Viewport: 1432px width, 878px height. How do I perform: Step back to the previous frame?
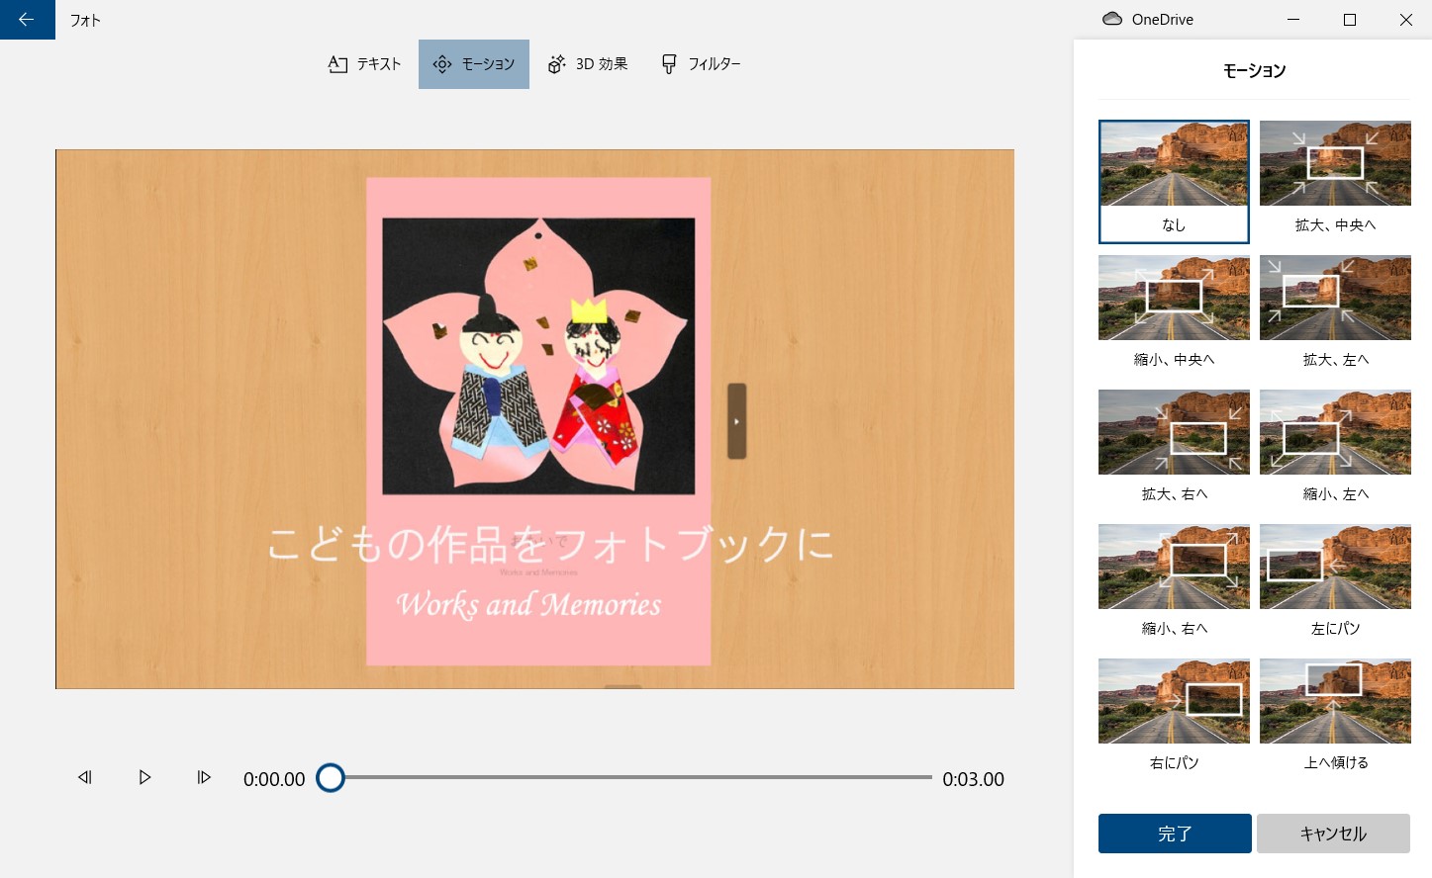(x=85, y=778)
